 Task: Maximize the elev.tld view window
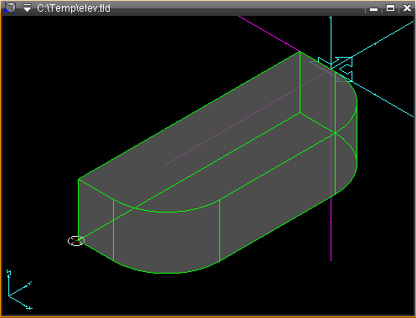(390, 8)
